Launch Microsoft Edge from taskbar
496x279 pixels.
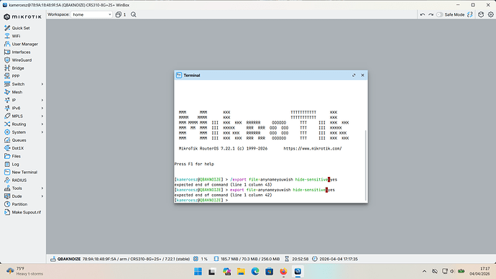[x=255, y=271]
